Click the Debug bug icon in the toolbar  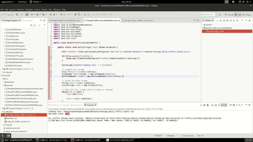[x=32, y=15]
